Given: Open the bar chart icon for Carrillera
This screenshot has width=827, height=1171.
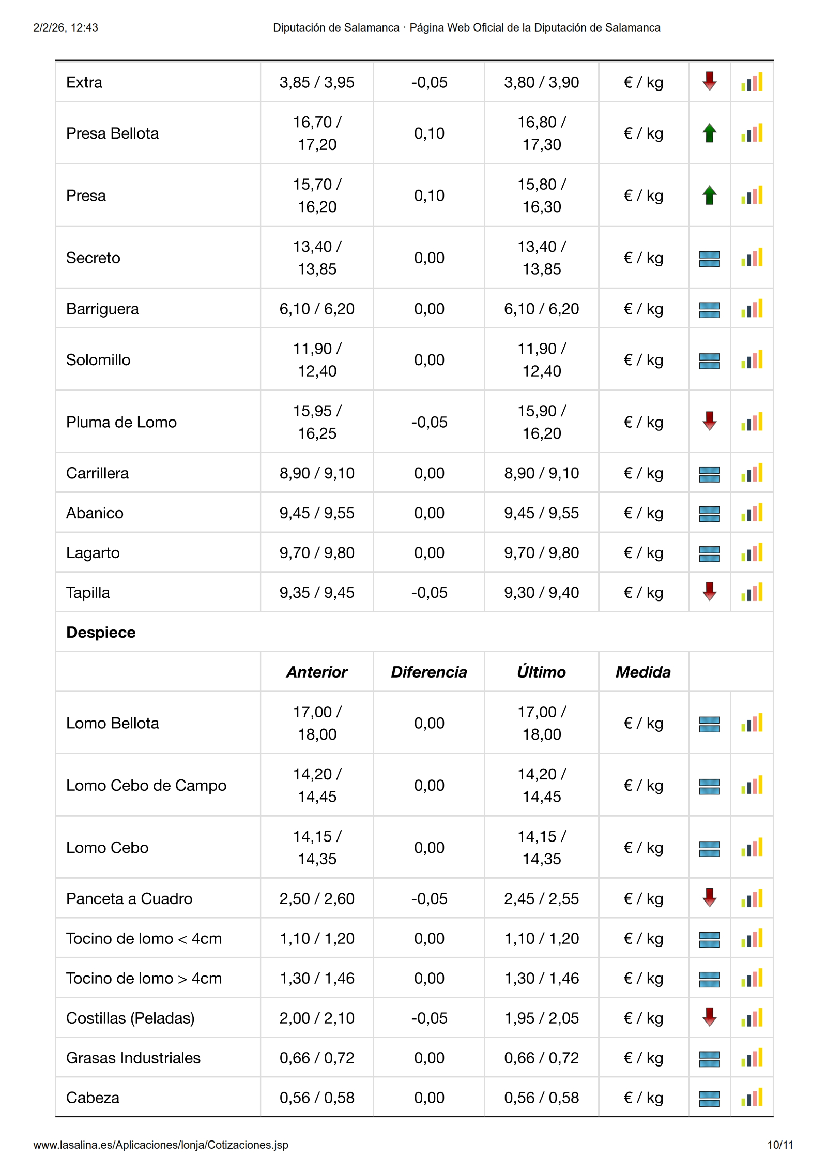Looking at the screenshot, I should [752, 473].
